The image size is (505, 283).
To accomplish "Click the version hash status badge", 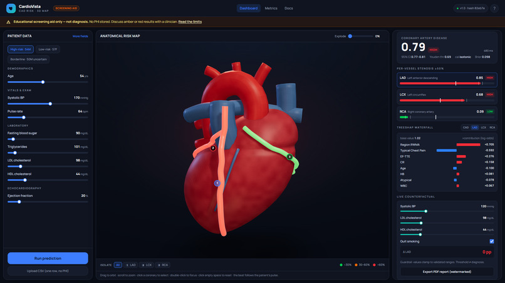I will [471, 8].
